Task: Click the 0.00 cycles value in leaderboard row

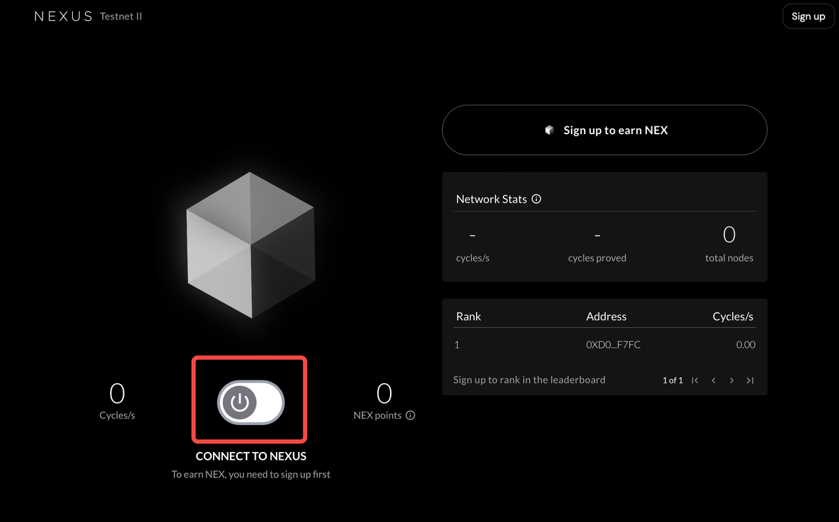Action: pyautogui.click(x=746, y=345)
